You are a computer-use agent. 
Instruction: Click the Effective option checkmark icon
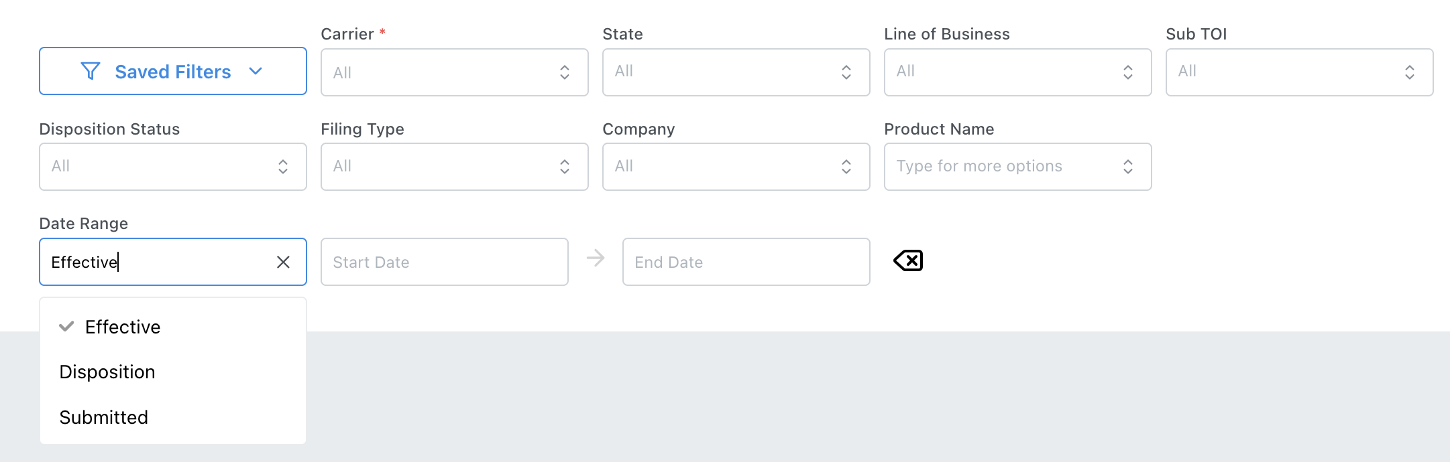click(66, 327)
